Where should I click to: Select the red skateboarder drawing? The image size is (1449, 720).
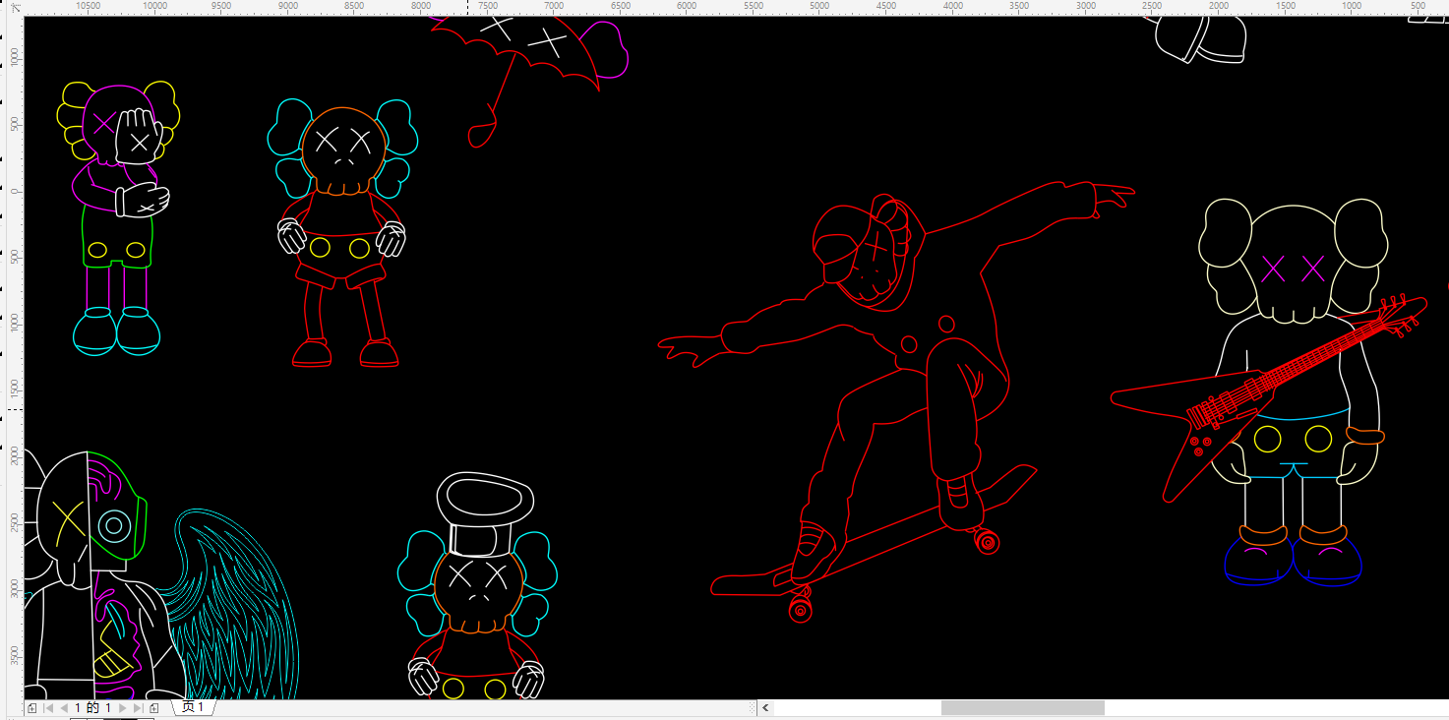pos(895,401)
